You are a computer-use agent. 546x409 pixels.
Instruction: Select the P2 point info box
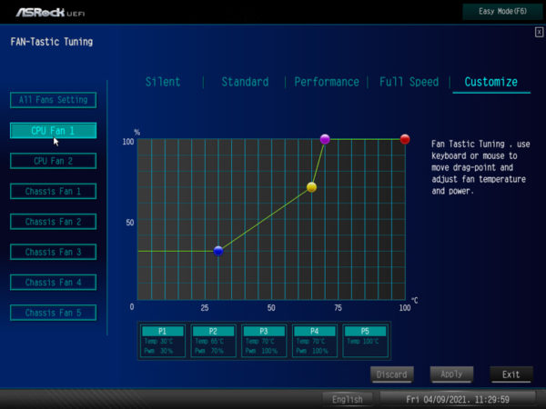point(213,341)
